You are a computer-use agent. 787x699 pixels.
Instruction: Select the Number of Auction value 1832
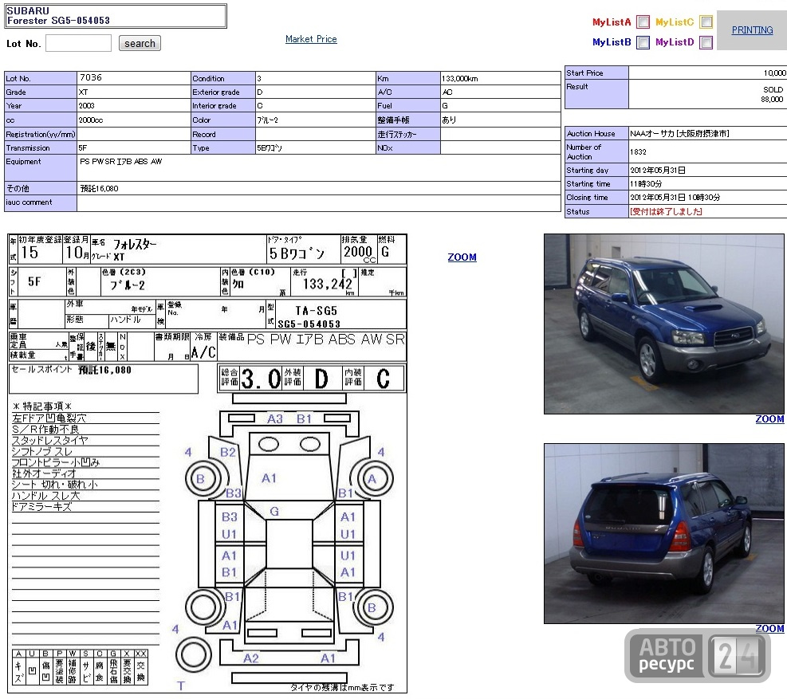point(639,152)
